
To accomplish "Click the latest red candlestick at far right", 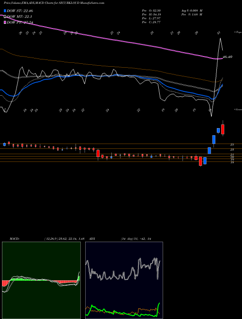I will click(x=223, y=129).
